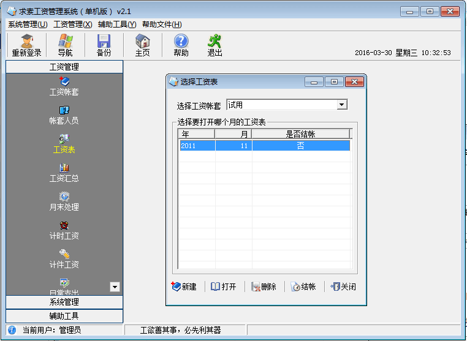Click the 新建 button in dialog
Image resolution: width=467 pixels, height=341 pixels.
point(184,287)
